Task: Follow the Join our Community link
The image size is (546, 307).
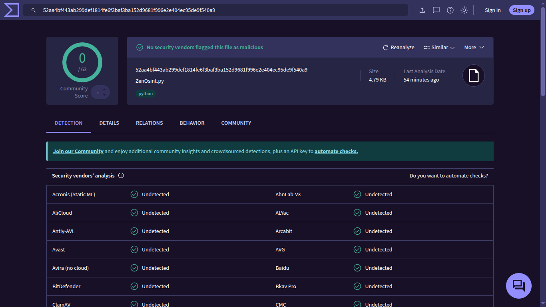Action: point(78,152)
